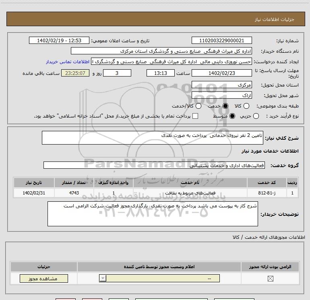The height and width of the screenshot is (300, 310).
Task: Click the توضیحات خریدار text box
Action: click(x=153, y=214)
